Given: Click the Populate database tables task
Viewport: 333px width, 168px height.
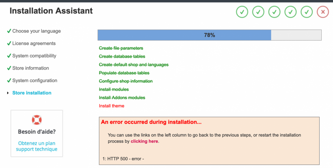Looking at the screenshot, I should click(x=124, y=73).
